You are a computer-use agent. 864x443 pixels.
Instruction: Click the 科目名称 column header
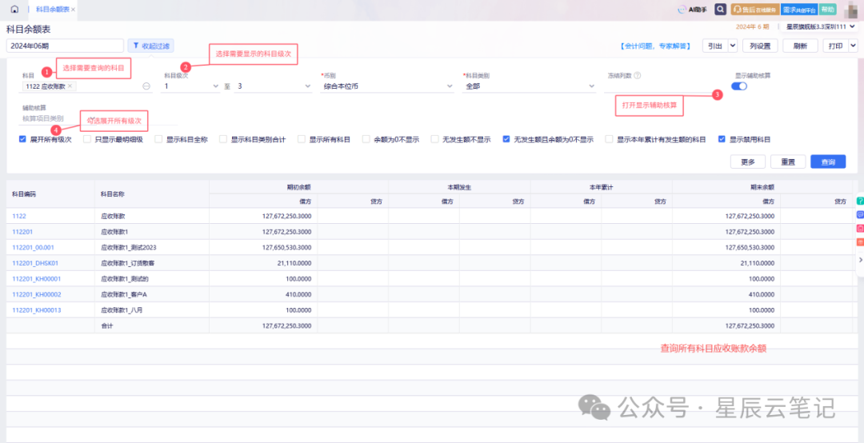click(152, 194)
